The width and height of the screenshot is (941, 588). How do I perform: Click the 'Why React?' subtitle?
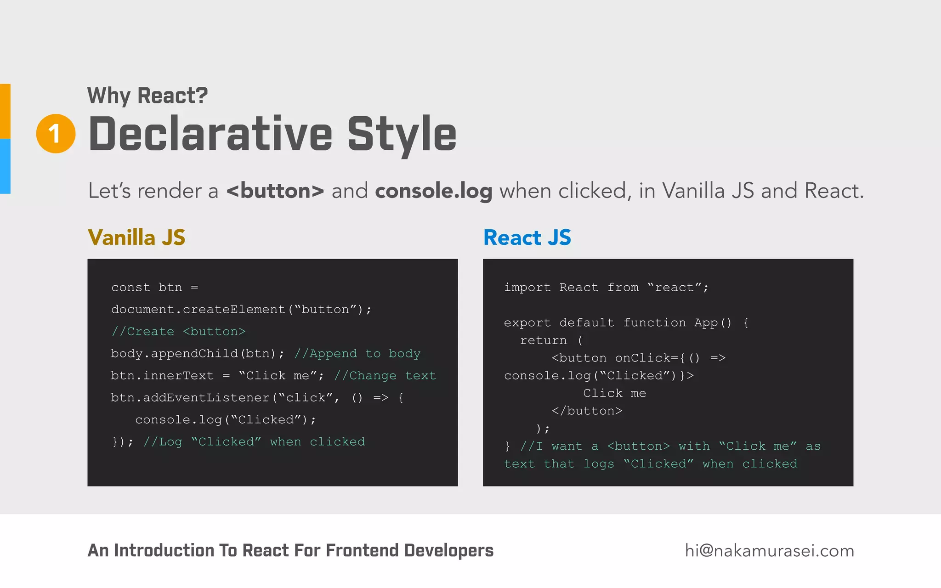[x=147, y=96]
